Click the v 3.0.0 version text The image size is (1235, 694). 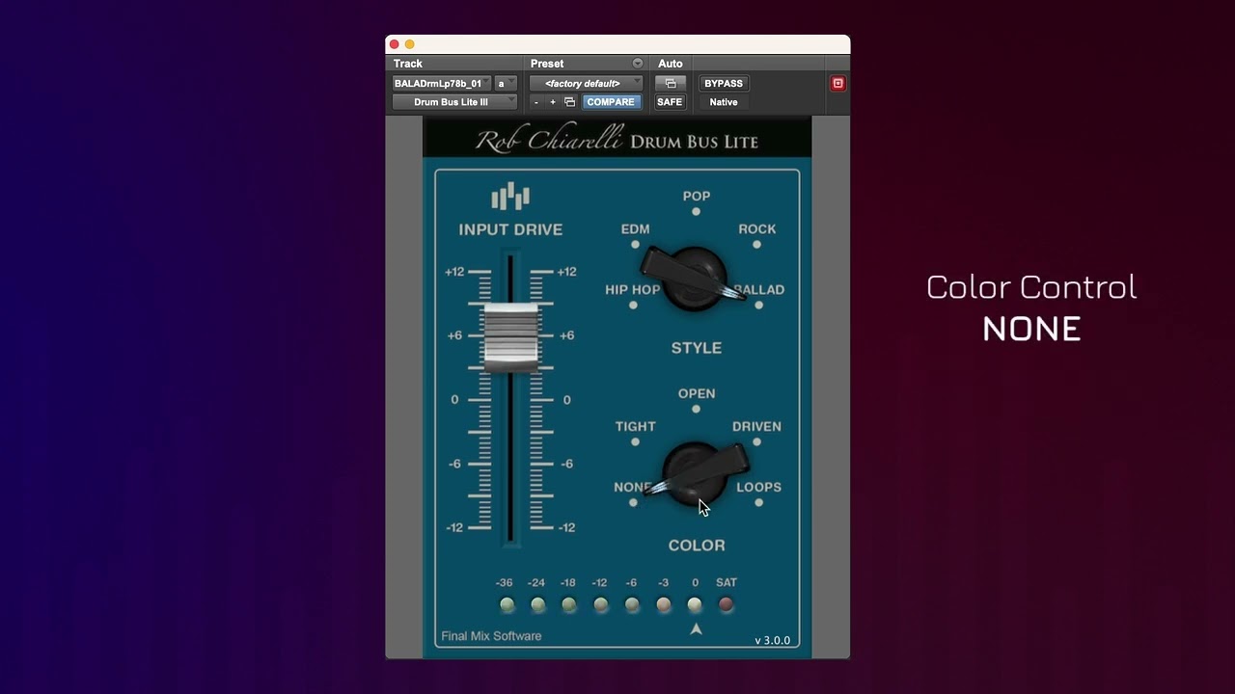772,641
